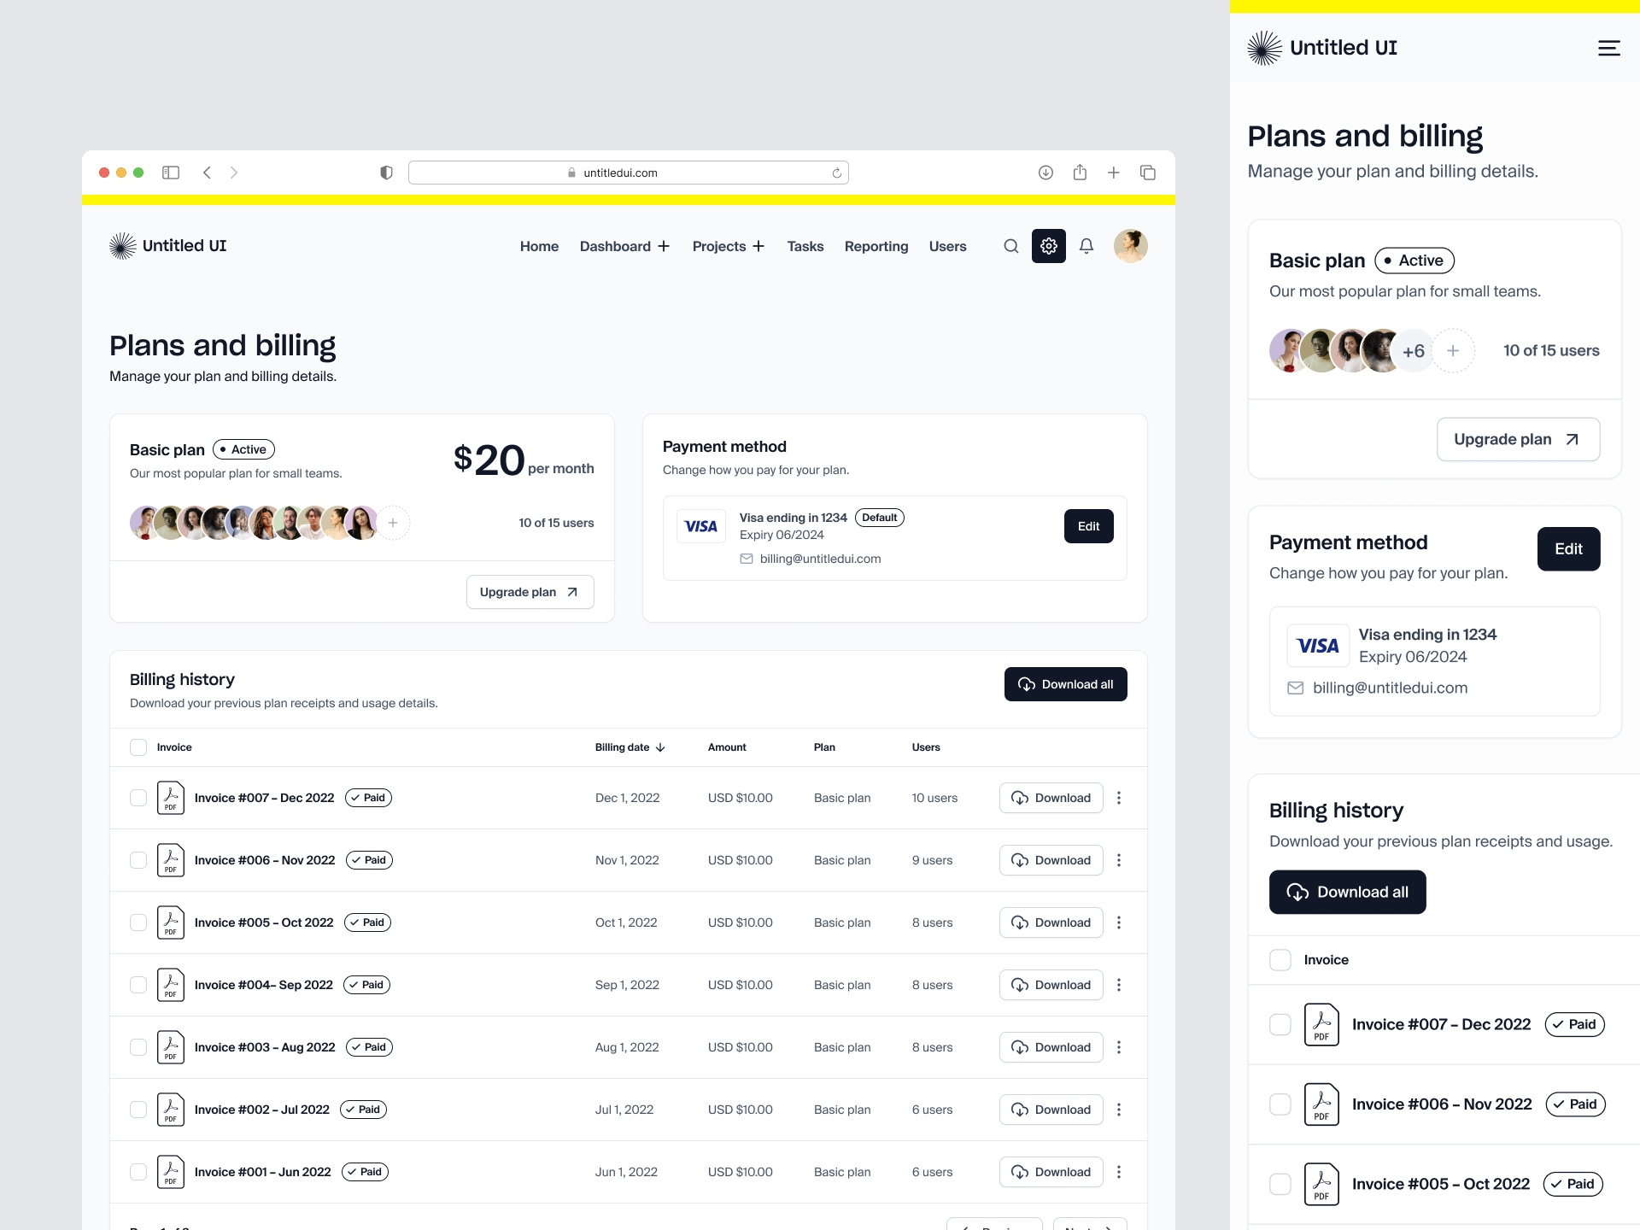
Task: Click the add user plus icon next to avatars
Action: (393, 523)
